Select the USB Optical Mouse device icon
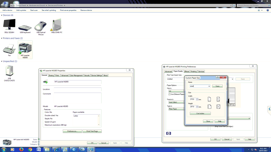Screen dimensions: 271x152 coord(41,26)
